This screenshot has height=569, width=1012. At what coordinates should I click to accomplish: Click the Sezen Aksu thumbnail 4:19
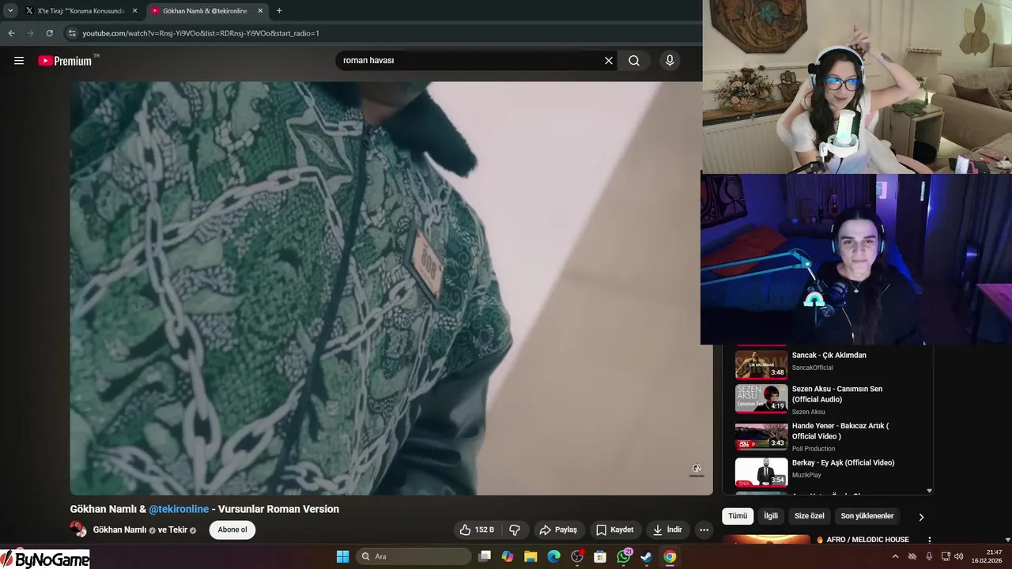761,399
